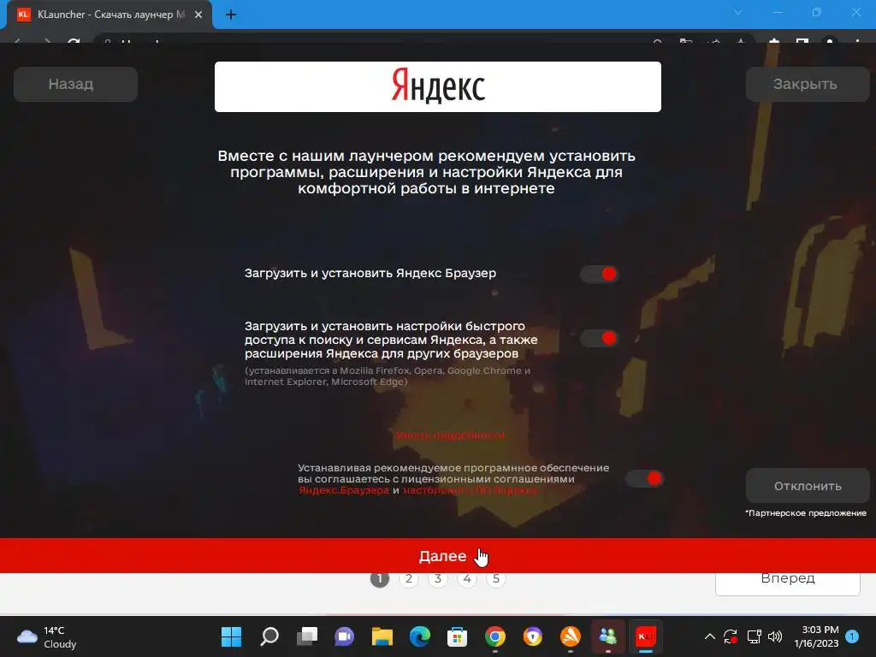This screenshot has height=657, width=876.
Task: Open настольного ПО Яндекса license link
Action: pyautogui.click(x=470, y=490)
